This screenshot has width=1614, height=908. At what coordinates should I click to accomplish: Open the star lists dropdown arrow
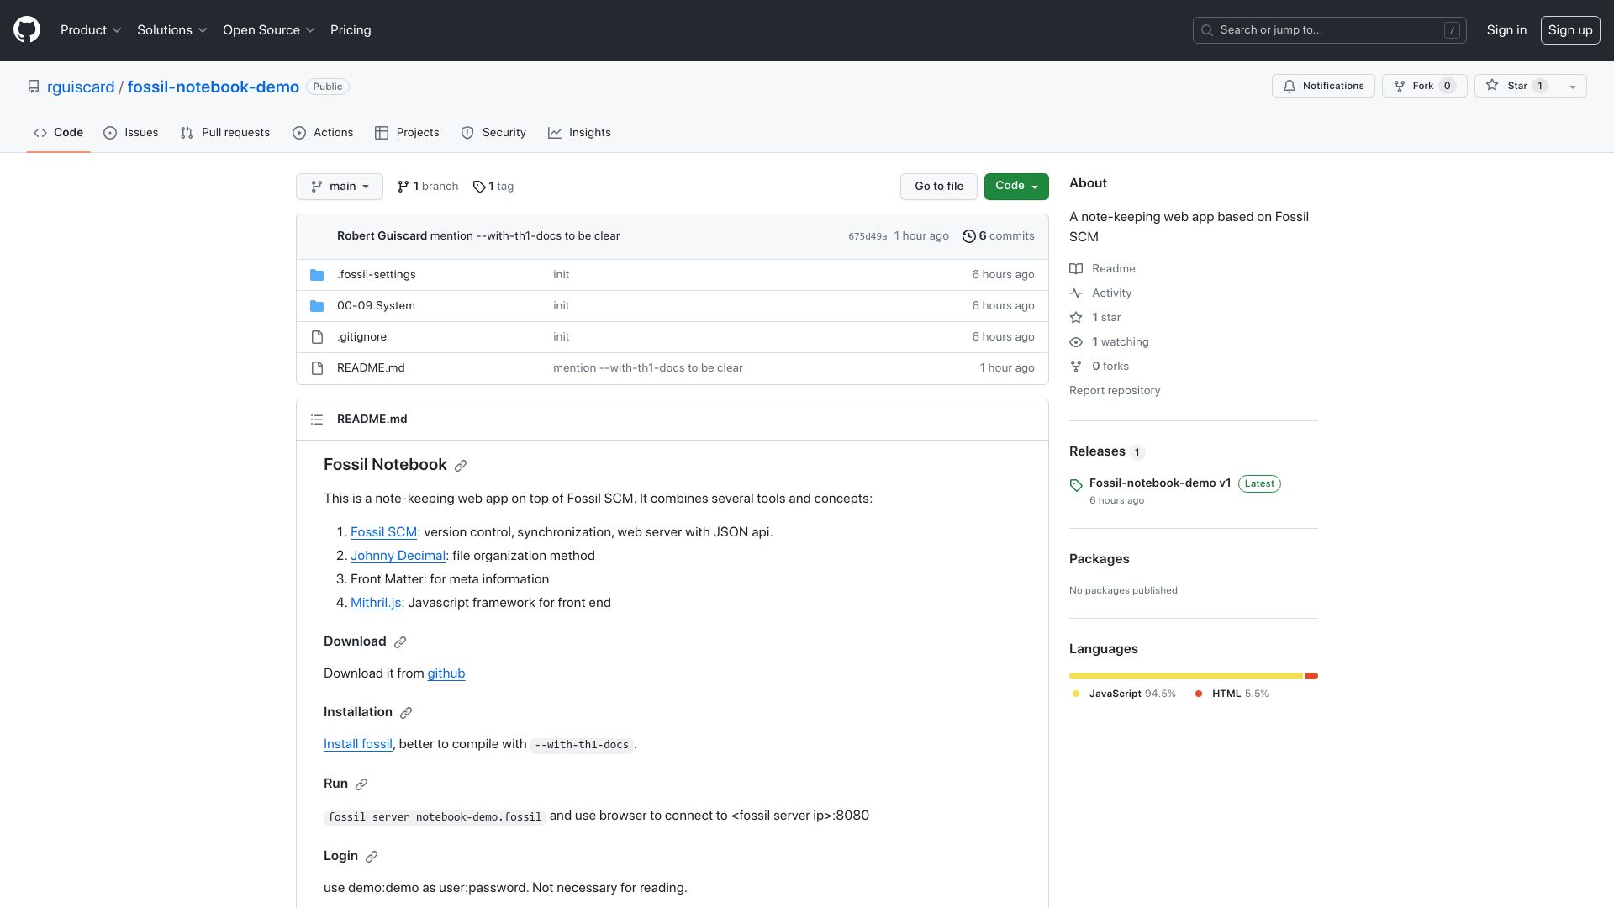click(x=1573, y=86)
